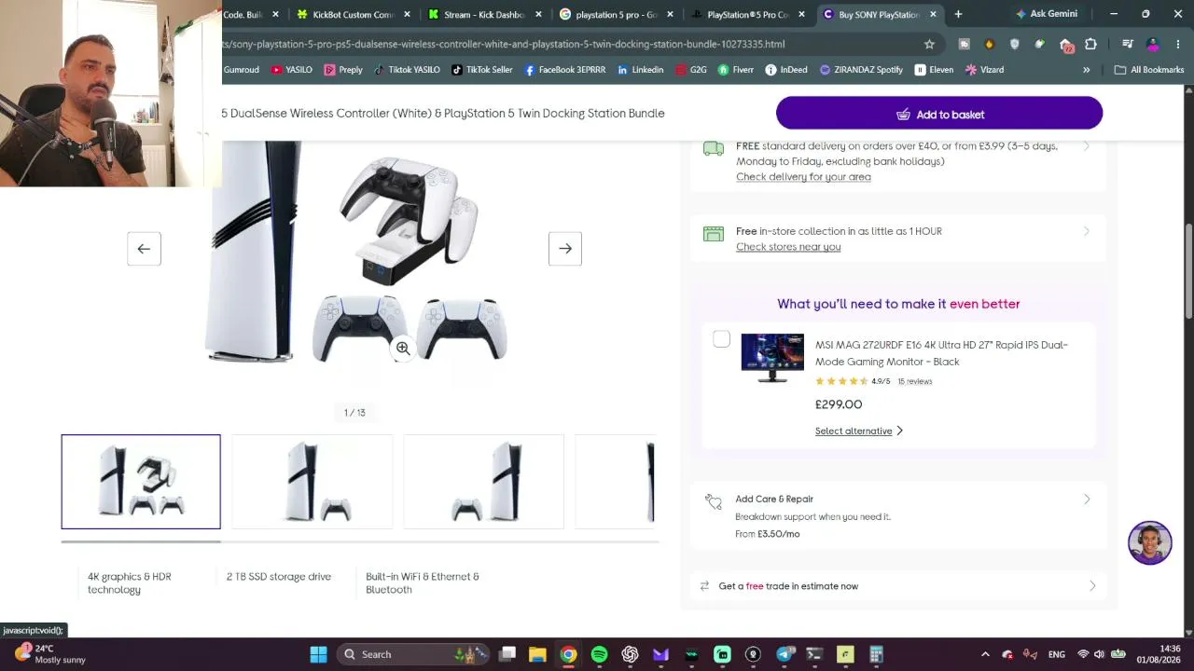1194x671 pixels.
Task: Open the Select alternative chevron link
Action: click(859, 431)
